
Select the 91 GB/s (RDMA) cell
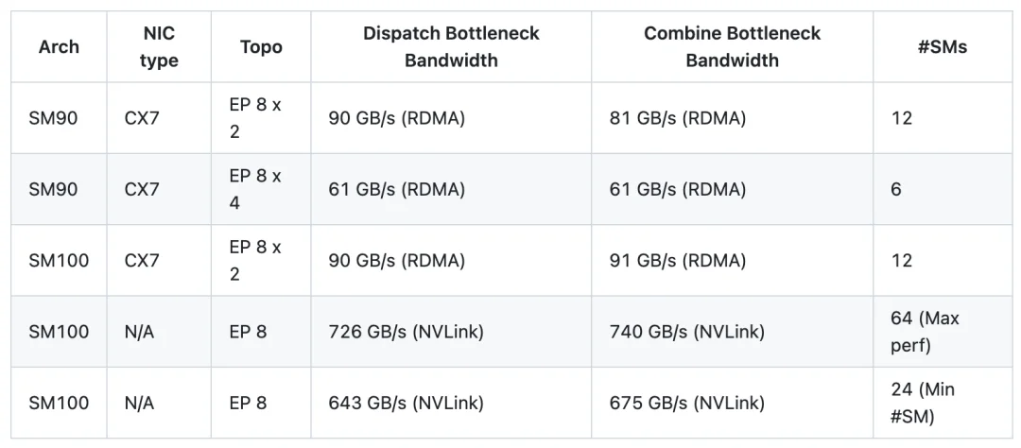pos(678,260)
